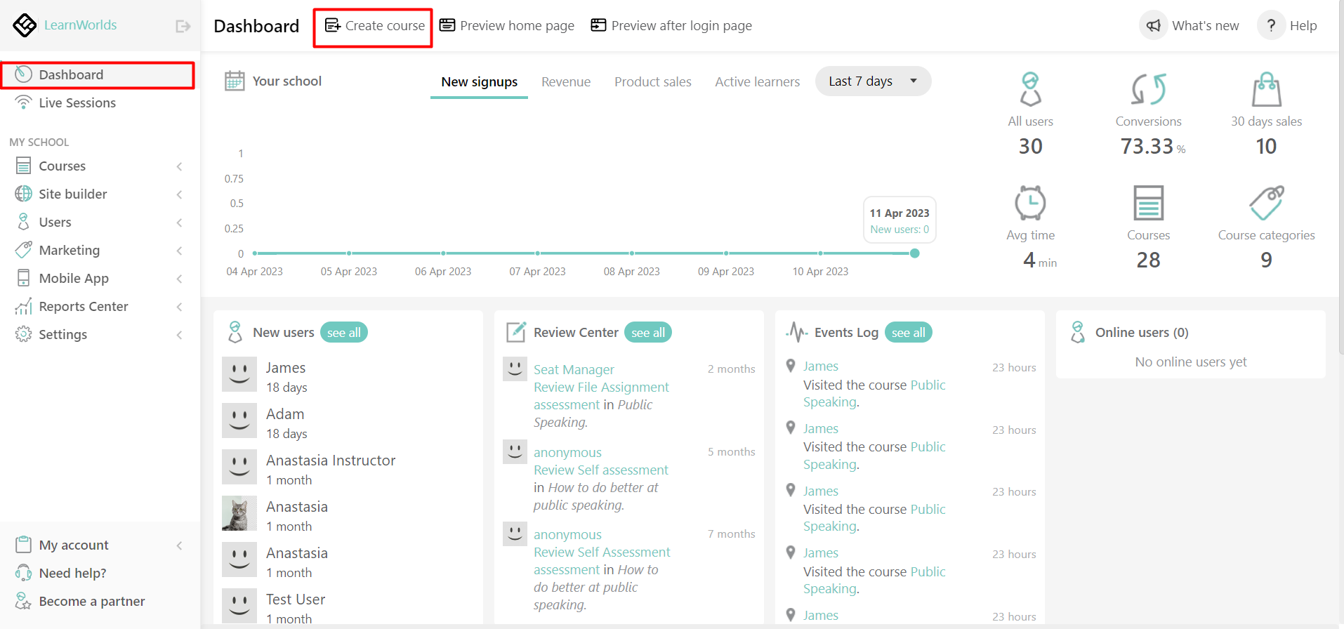The image size is (1344, 629).
Task: Click the What's new megaphone icon
Action: (1153, 26)
